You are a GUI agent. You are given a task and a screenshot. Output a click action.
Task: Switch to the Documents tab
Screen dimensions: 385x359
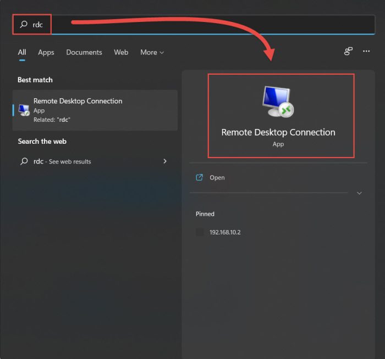tap(84, 52)
